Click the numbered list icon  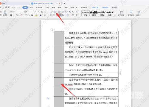click(x=55, y=12)
